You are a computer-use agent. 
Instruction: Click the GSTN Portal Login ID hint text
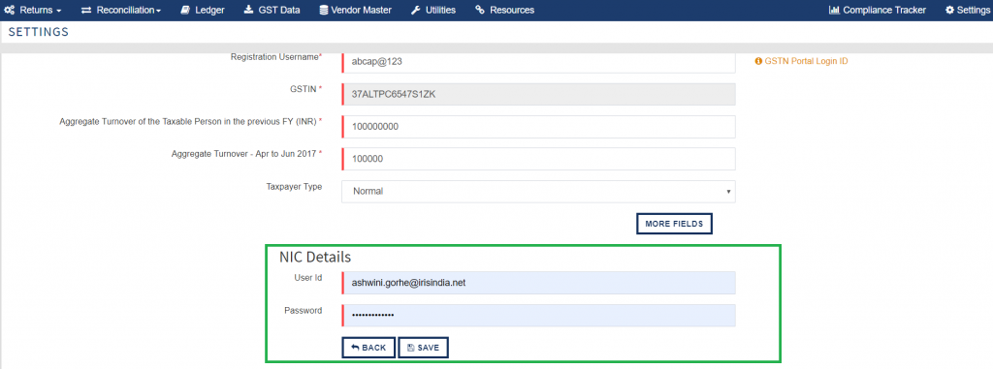pos(806,61)
